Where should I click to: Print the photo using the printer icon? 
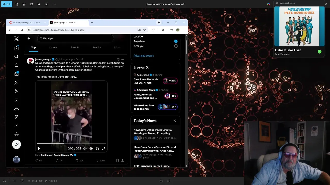click(31, 4)
